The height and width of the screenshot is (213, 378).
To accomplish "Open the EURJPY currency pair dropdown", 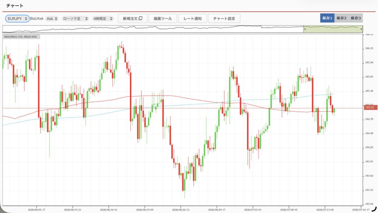I will click(17, 18).
